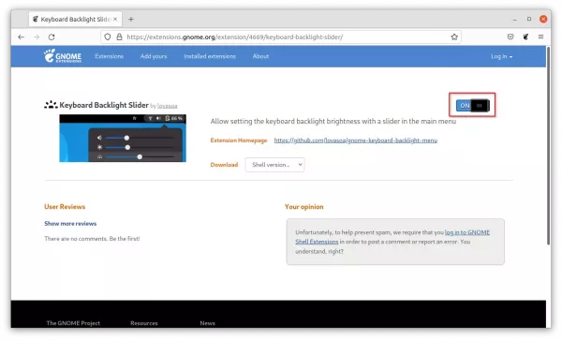
Task: Open the author's profile link after 'by'
Action: coord(168,106)
